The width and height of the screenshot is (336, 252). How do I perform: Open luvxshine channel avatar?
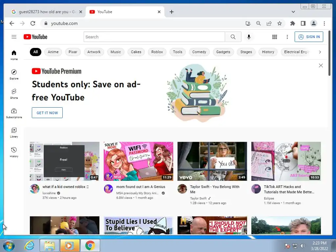35,189
